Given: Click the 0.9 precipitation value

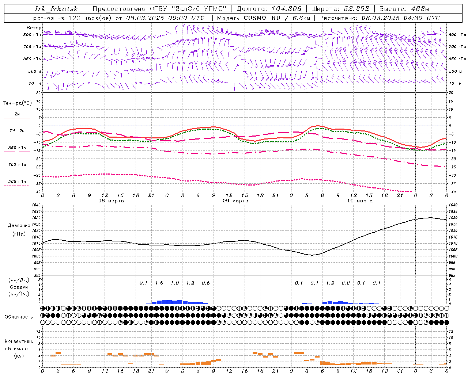Looking at the screenshot, I should [x=346, y=283].
